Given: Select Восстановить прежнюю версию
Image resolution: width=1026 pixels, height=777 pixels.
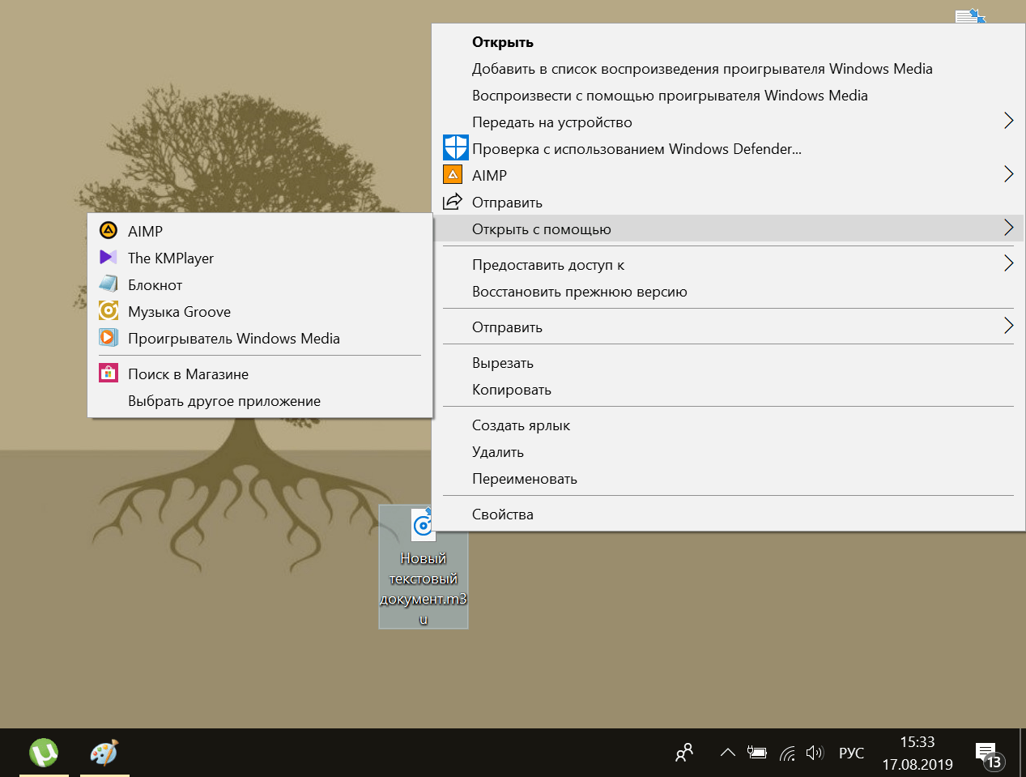Looking at the screenshot, I should click(580, 292).
